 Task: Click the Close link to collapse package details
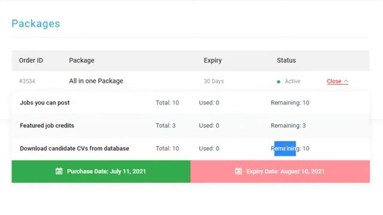pos(338,81)
